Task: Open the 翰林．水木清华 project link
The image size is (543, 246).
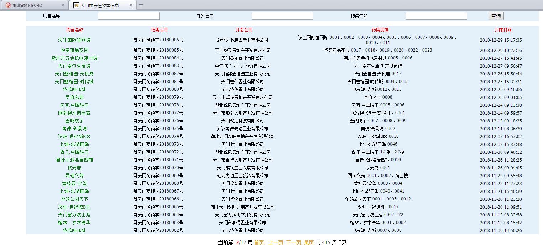Action: tap(74, 223)
